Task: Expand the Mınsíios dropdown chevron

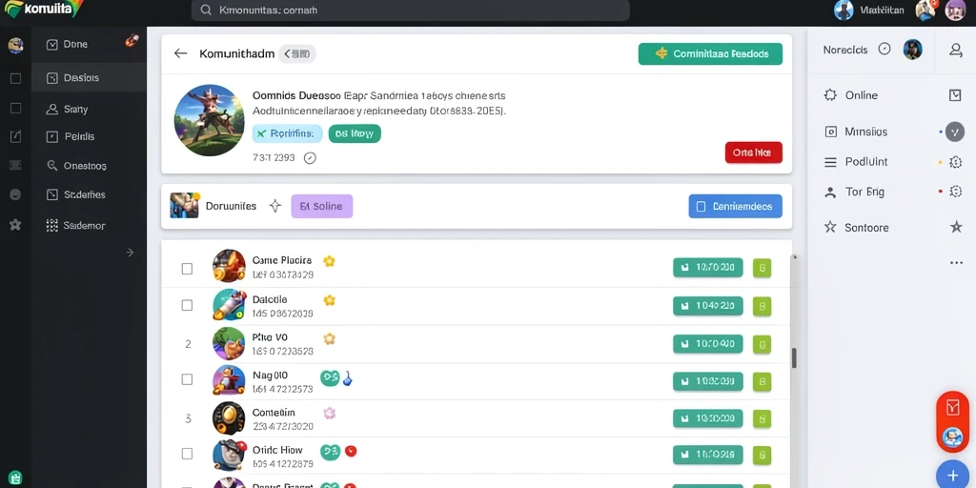Action: tap(955, 132)
